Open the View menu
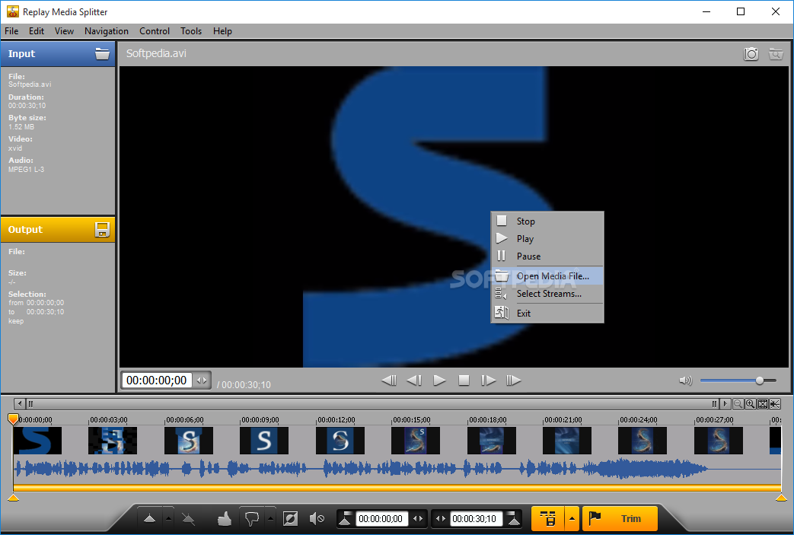794x535 pixels. point(64,31)
